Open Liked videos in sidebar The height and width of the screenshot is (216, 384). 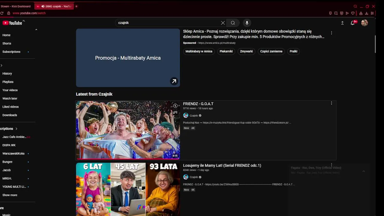10,107
